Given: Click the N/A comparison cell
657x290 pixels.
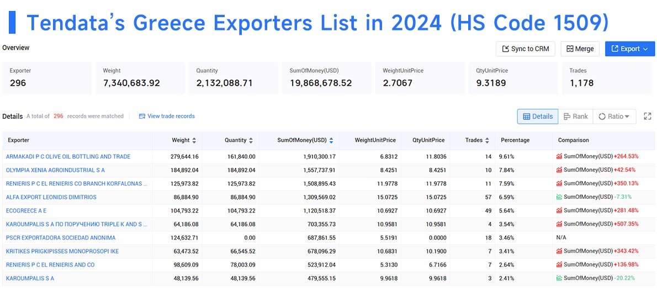Looking at the screenshot, I should tap(561, 238).
